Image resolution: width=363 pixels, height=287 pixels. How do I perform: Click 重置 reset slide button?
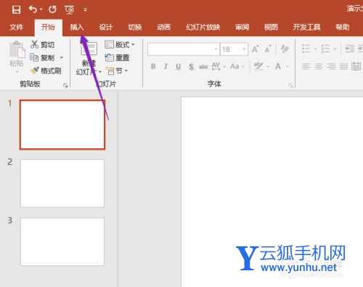pyautogui.click(x=118, y=57)
